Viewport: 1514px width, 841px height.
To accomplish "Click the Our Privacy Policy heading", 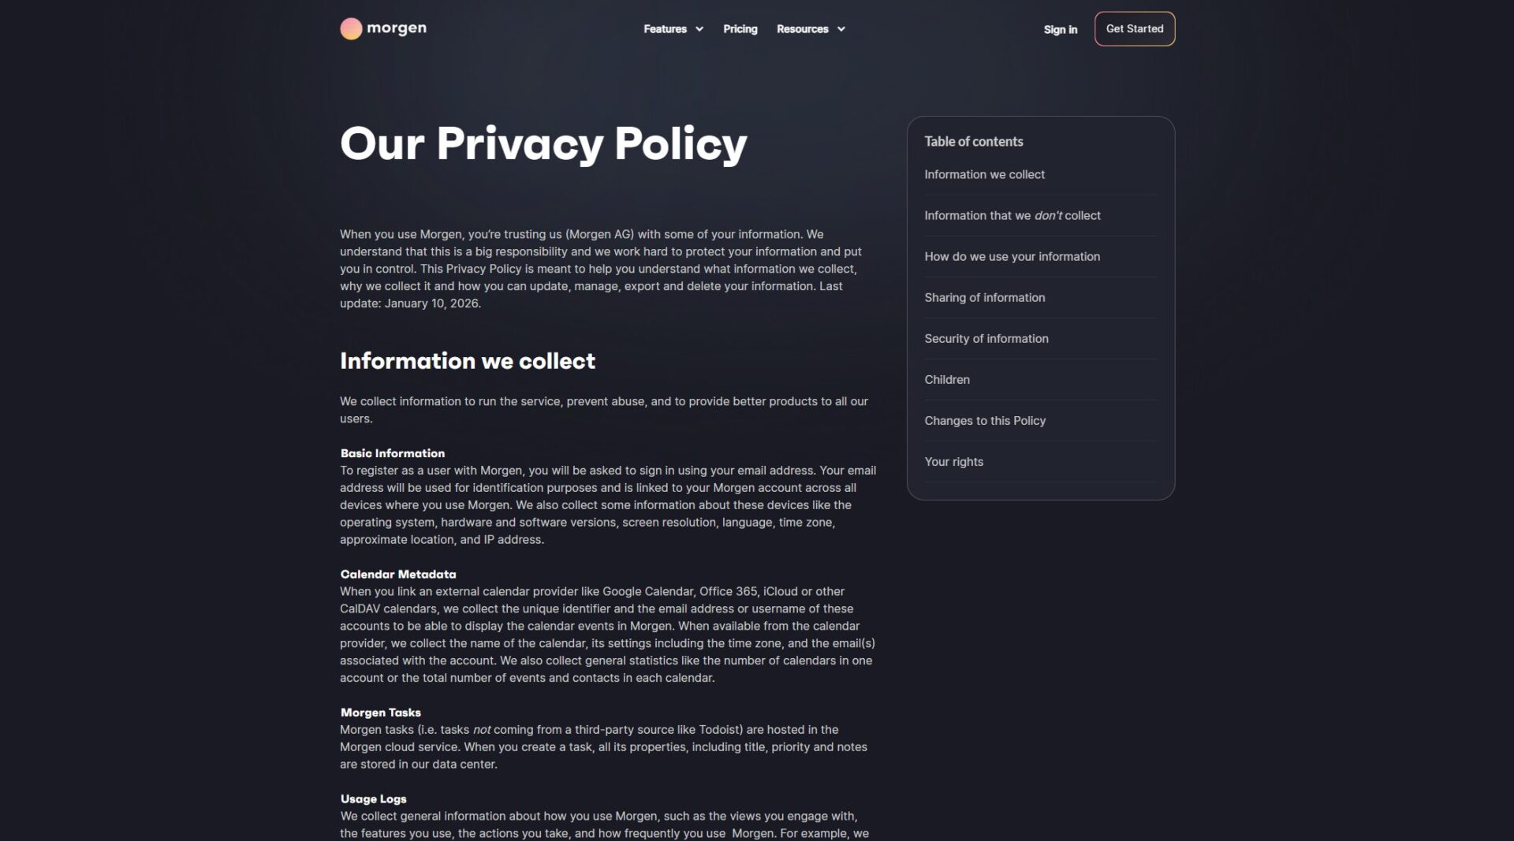I will 543,143.
